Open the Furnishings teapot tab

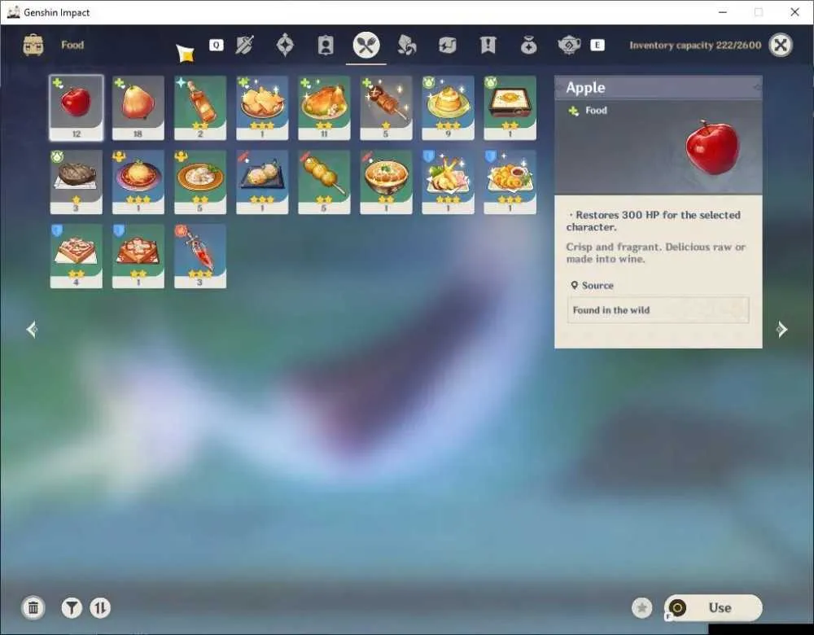tap(569, 45)
